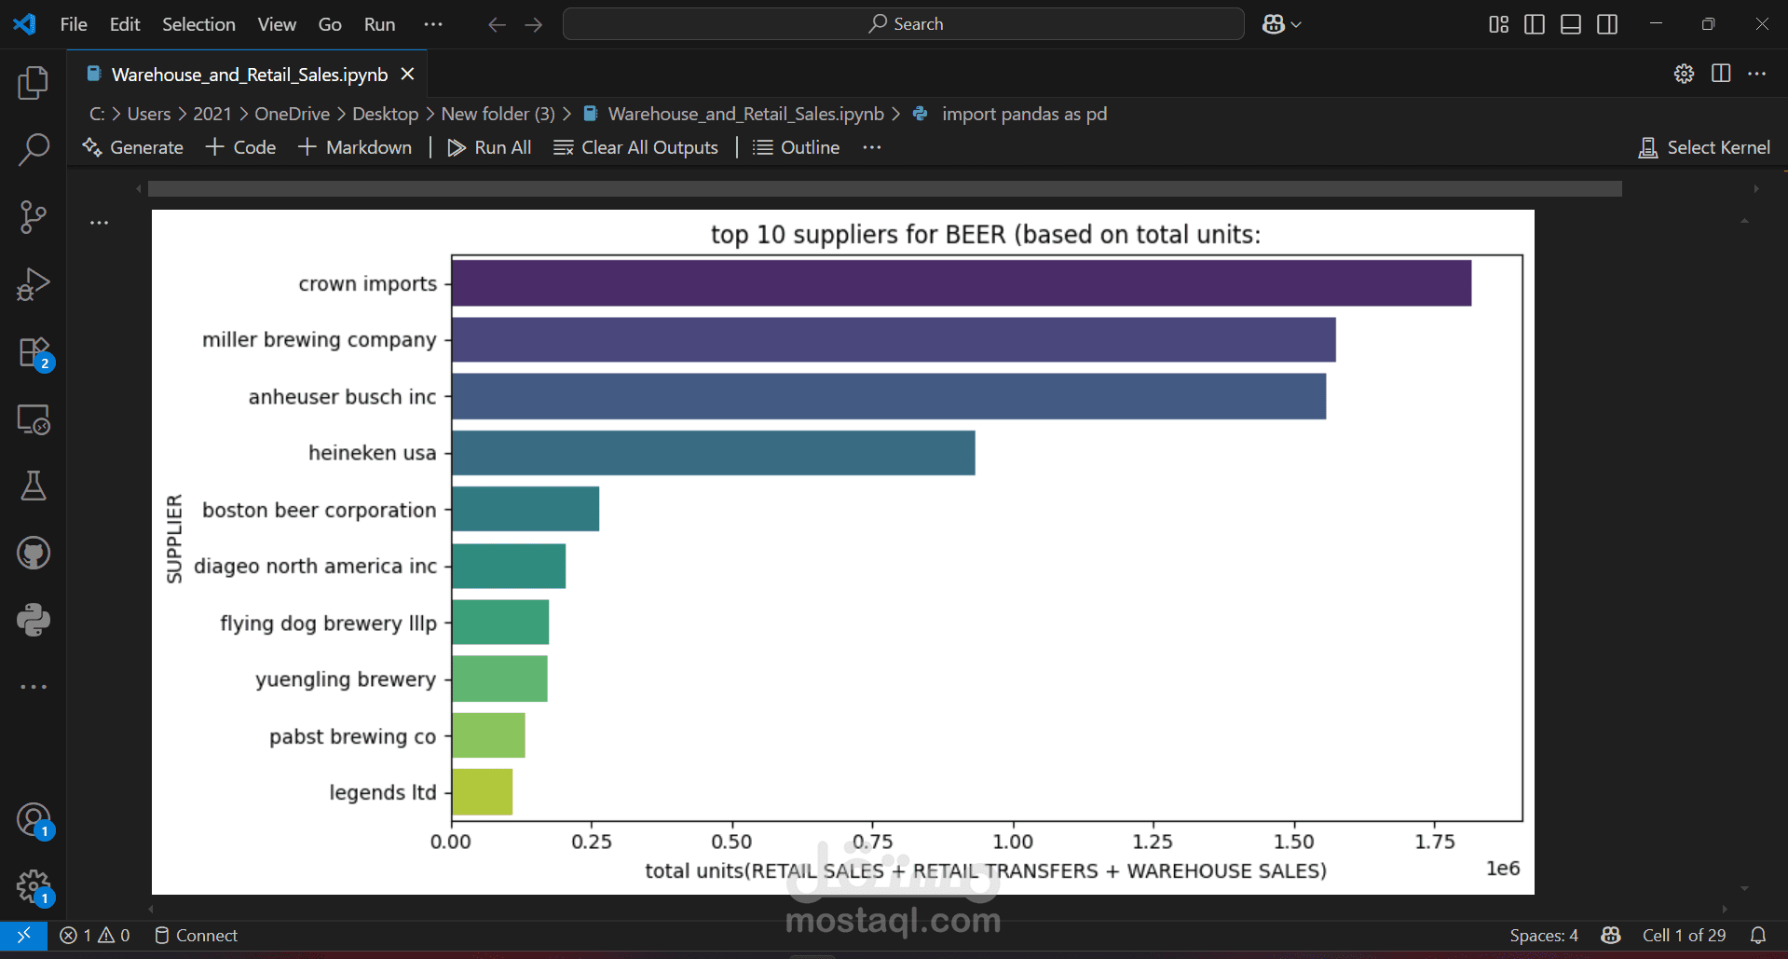Change indentation via Spaces: 4

[1544, 935]
